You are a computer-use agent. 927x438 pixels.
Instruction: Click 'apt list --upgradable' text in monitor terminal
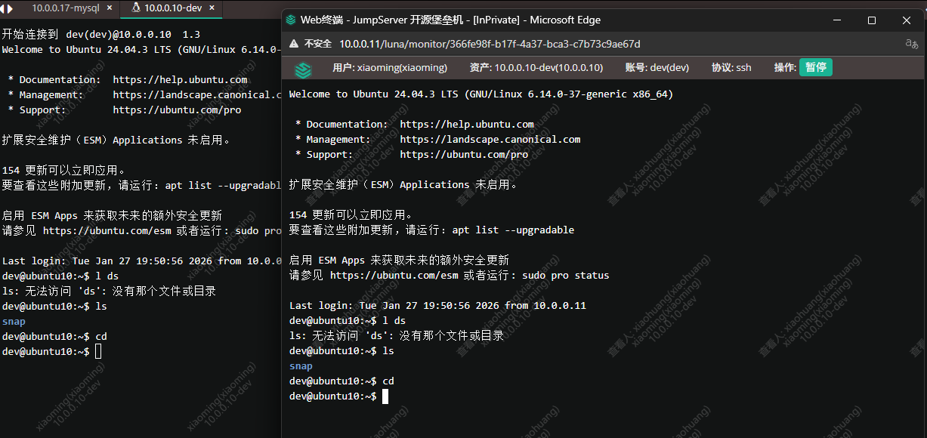pyautogui.click(x=513, y=230)
